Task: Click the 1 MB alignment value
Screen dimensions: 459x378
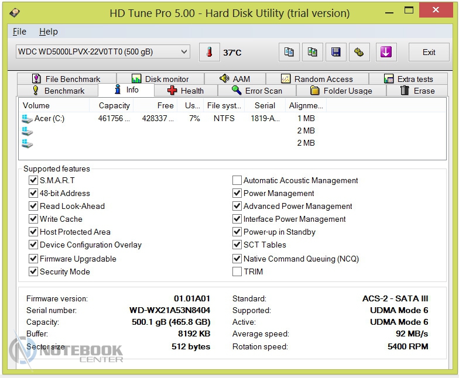Action: 306,118
